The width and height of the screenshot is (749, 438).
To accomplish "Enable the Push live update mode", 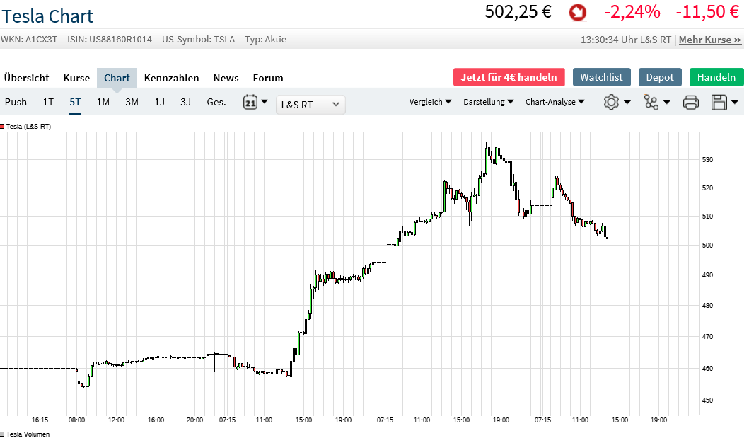I will click(16, 102).
